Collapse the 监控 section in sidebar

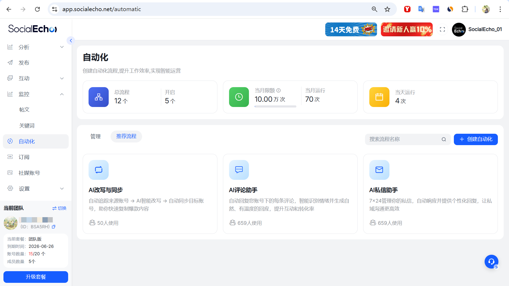[62, 94]
